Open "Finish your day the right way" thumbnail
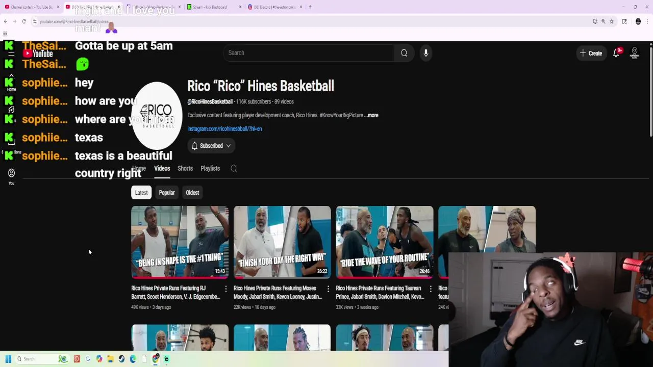 pos(282,242)
